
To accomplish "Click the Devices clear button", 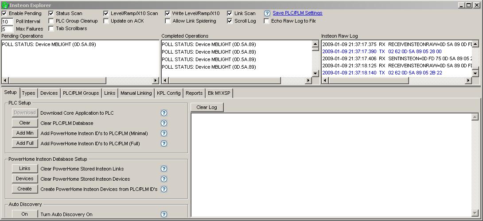I will pos(25,178).
